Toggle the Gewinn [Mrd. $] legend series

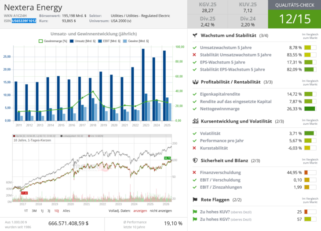point(136,41)
